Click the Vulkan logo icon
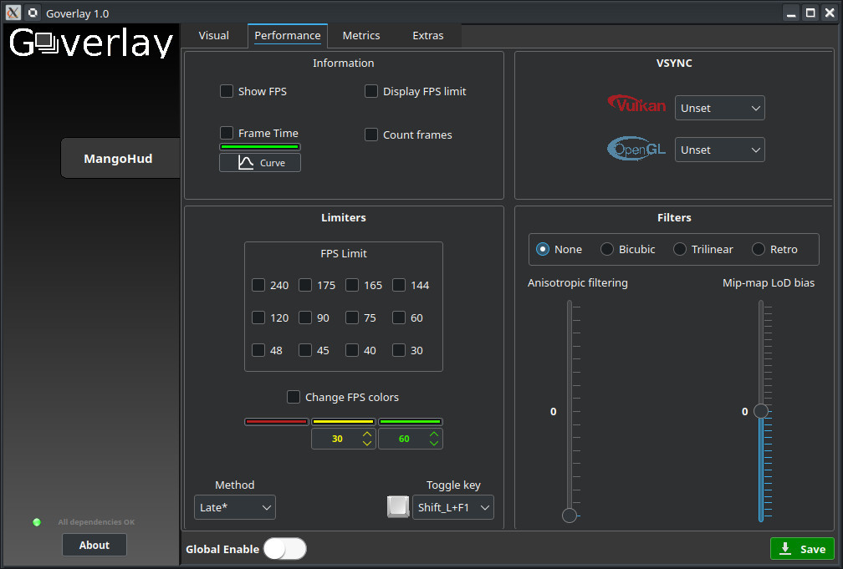The image size is (843, 569). pyautogui.click(x=636, y=104)
